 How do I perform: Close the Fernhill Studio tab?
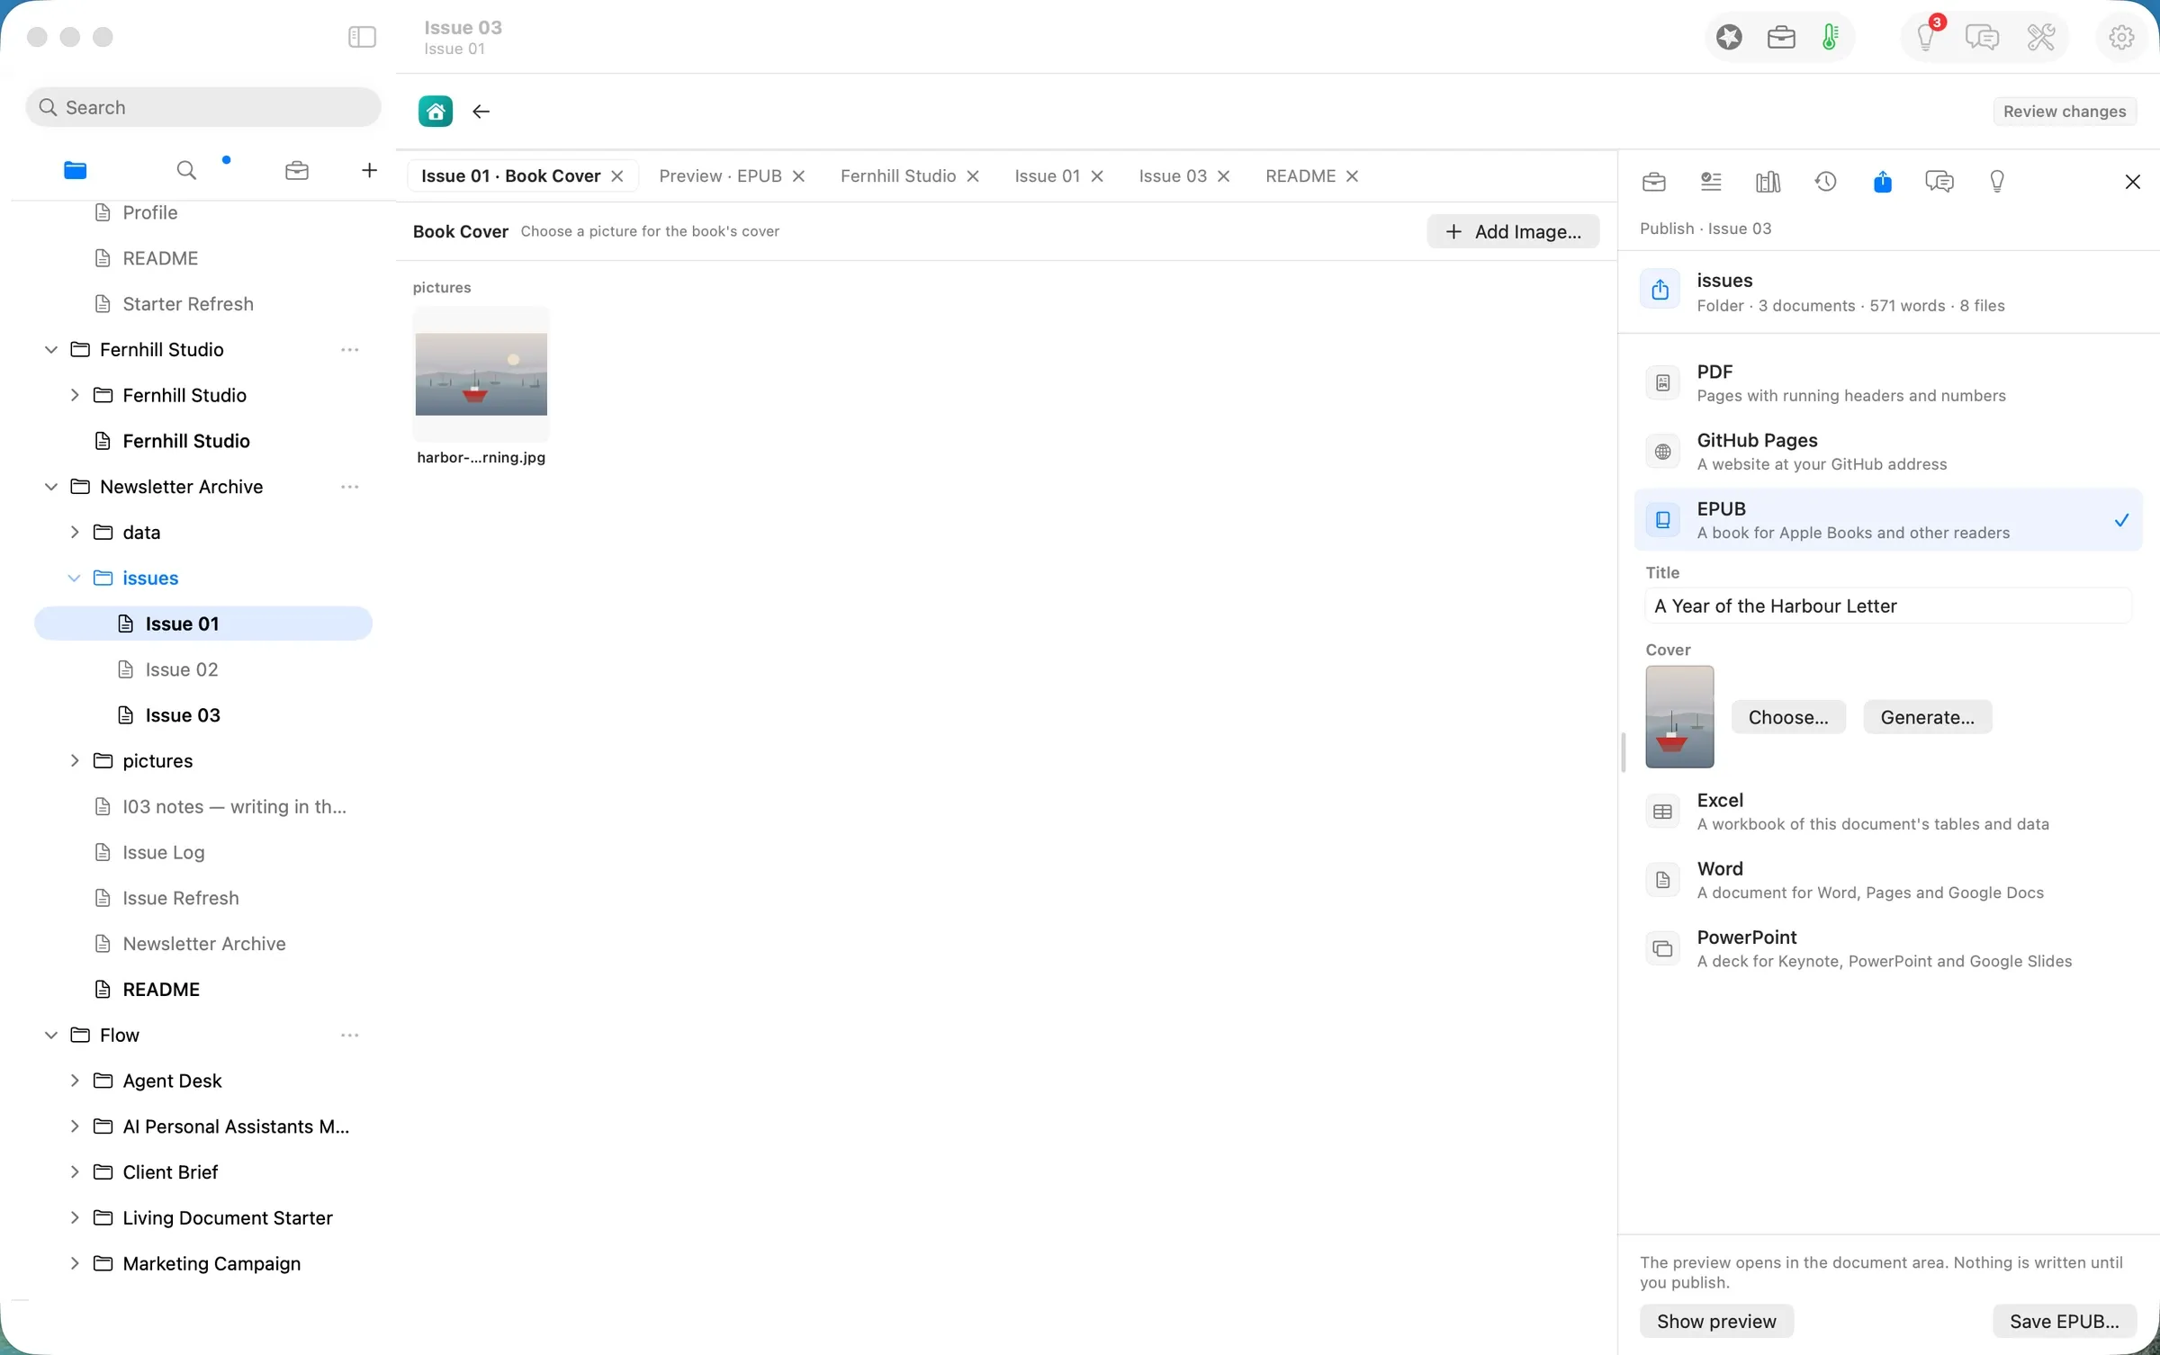[x=973, y=176]
